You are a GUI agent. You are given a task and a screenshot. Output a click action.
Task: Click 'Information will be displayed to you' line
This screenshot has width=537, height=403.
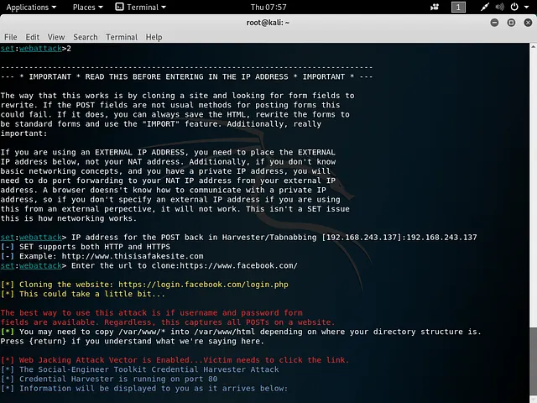click(144, 389)
